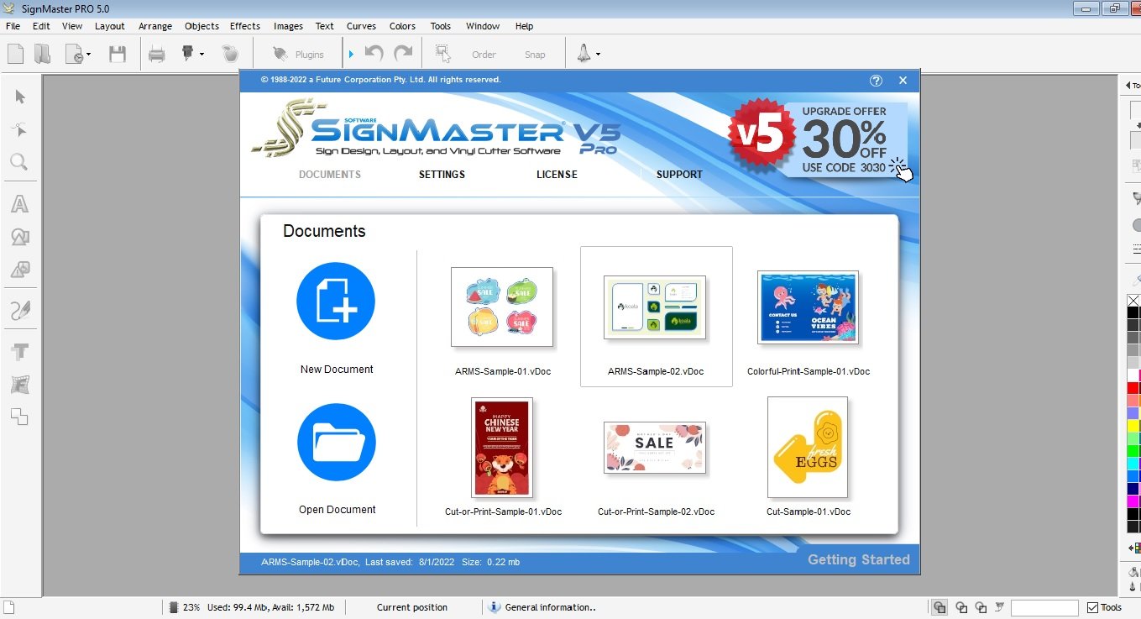
Task: Switch to the LICENSE tab in dialog
Action: point(557,175)
